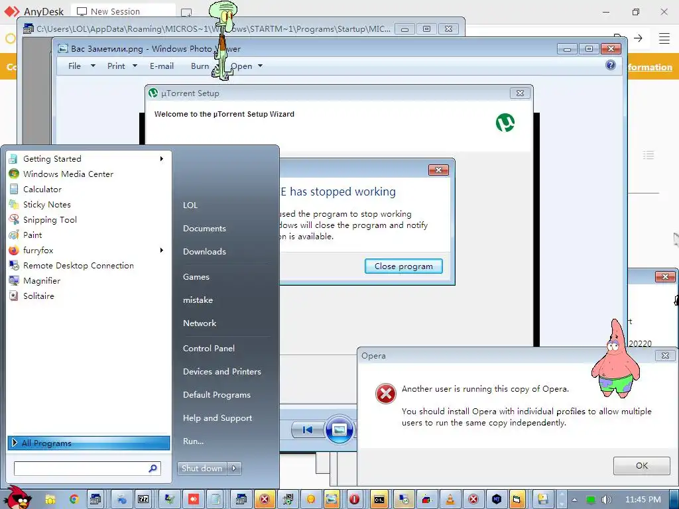This screenshot has width=679, height=509.
Task: Play slide show in Photo Viewer
Action: [x=339, y=429]
